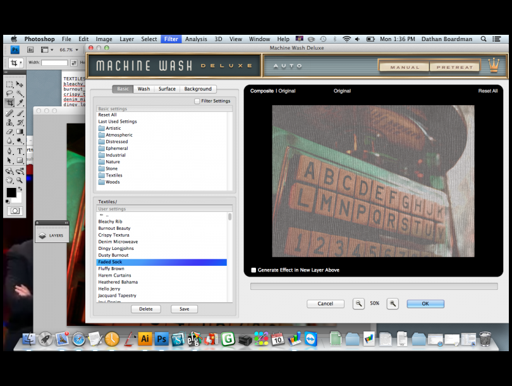
Task: Open Spotlight search in the menu bar
Action: pyautogui.click(x=484, y=39)
